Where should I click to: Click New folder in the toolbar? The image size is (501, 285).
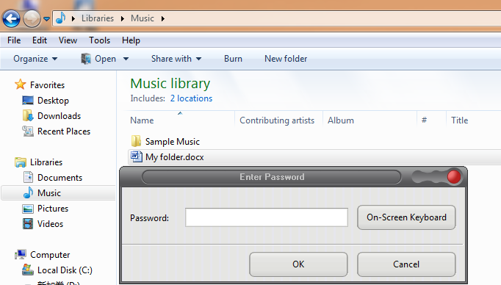pos(286,59)
